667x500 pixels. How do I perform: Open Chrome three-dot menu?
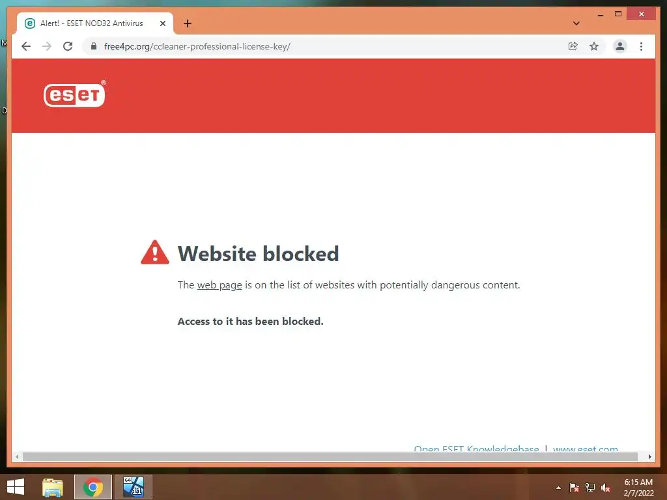(x=641, y=46)
